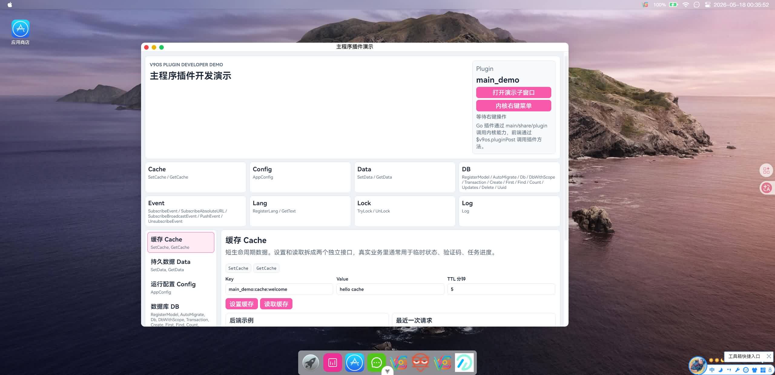The width and height of the screenshot is (775, 375).
Task: Open the Lock card with TryLock / UnLock
Action: tap(405, 211)
